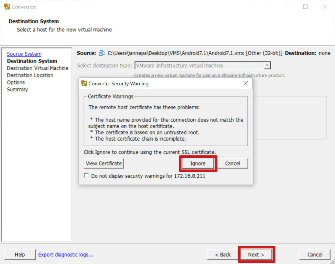Select Options step in sidebar

pyautogui.click(x=16, y=82)
